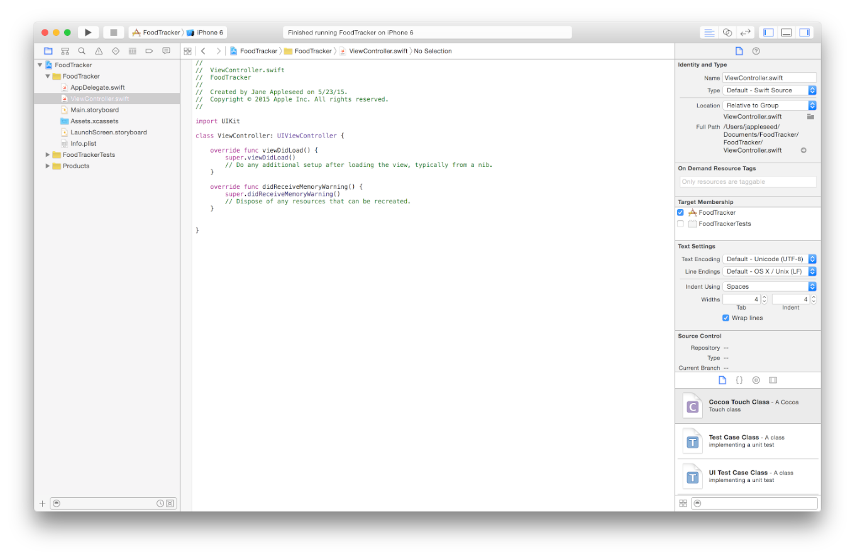Collapse the FoodTracker project root
This screenshot has width=855, height=560.
[x=40, y=65]
